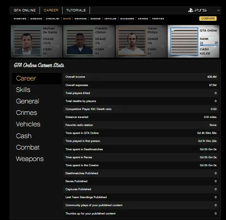Open the TUTORIALS tab
Image resolution: width=226 pixels, height=220 pixels.
[x=76, y=10]
